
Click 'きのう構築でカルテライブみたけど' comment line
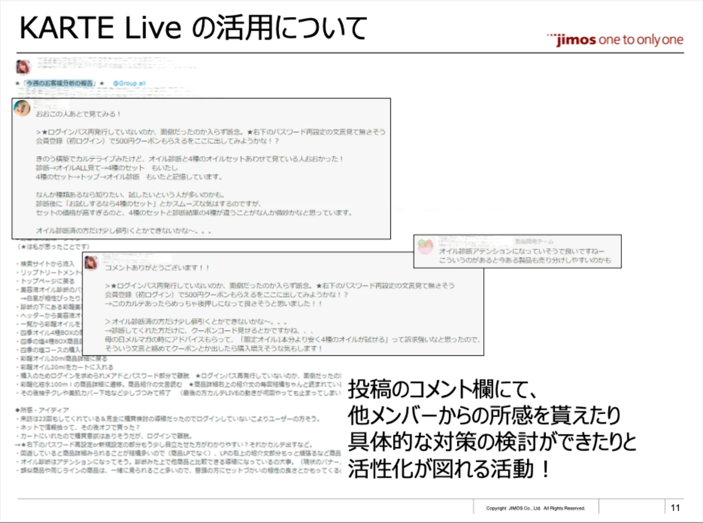pyautogui.click(x=189, y=159)
